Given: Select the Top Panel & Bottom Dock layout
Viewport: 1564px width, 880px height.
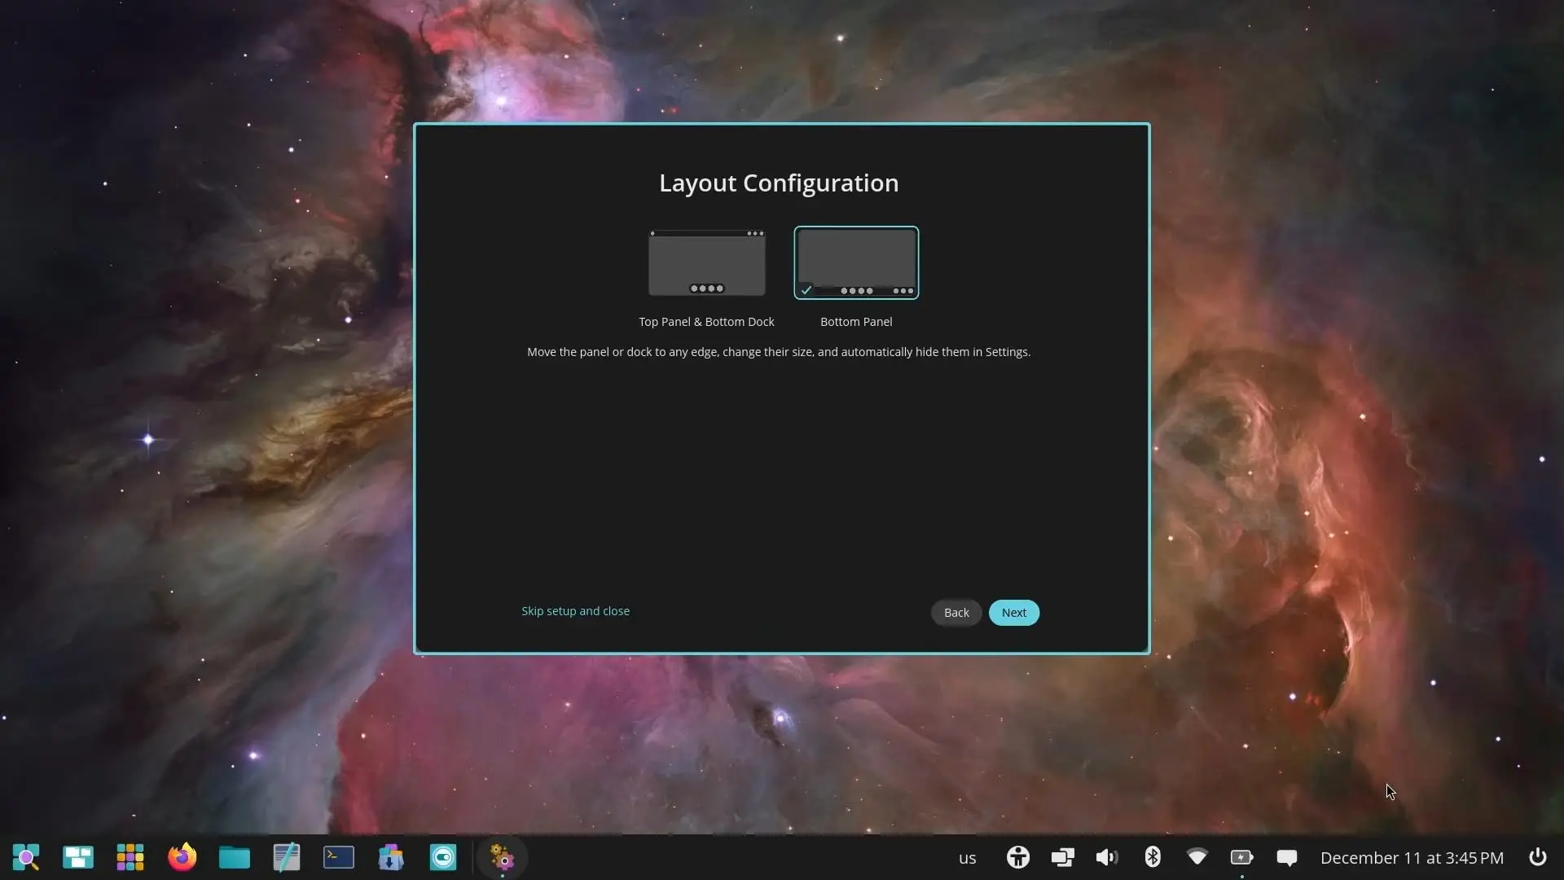Looking at the screenshot, I should [x=707, y=263].
